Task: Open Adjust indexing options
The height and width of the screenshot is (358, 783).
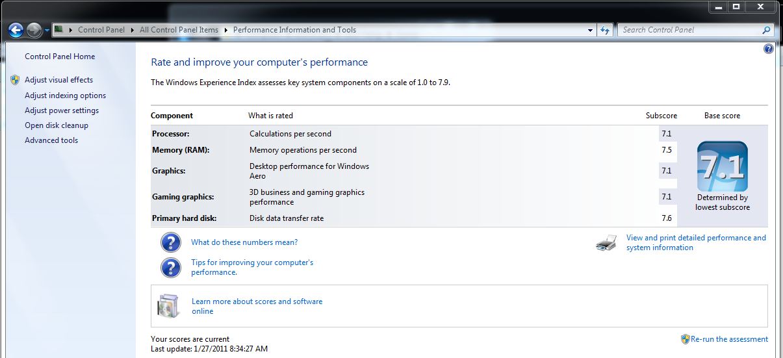Action: [65, 96]
